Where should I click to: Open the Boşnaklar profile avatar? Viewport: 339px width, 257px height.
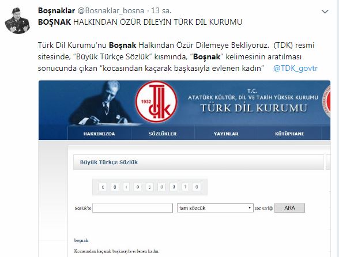17,20
